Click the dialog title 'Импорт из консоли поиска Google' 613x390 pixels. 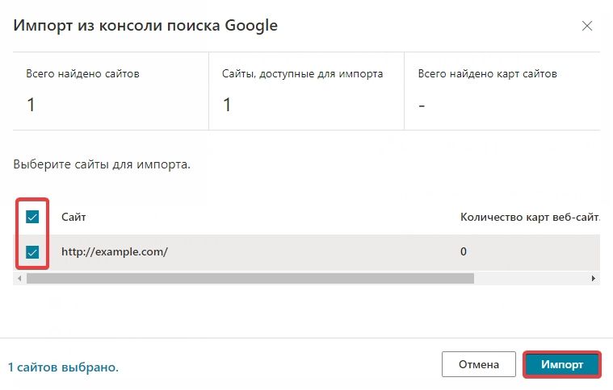click(x=145, y=26)
